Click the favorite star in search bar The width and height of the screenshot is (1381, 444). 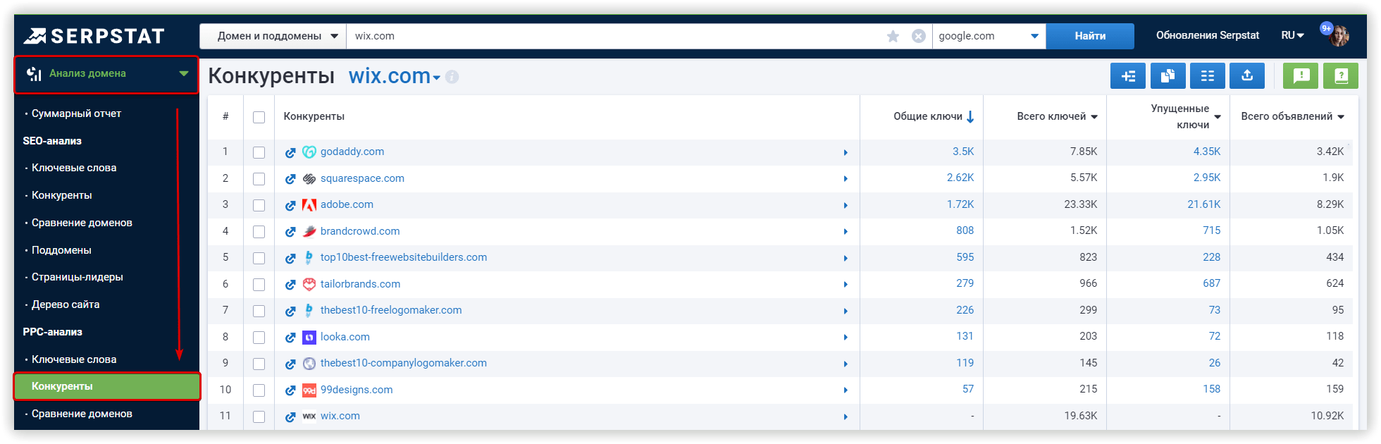pos(893,36)
